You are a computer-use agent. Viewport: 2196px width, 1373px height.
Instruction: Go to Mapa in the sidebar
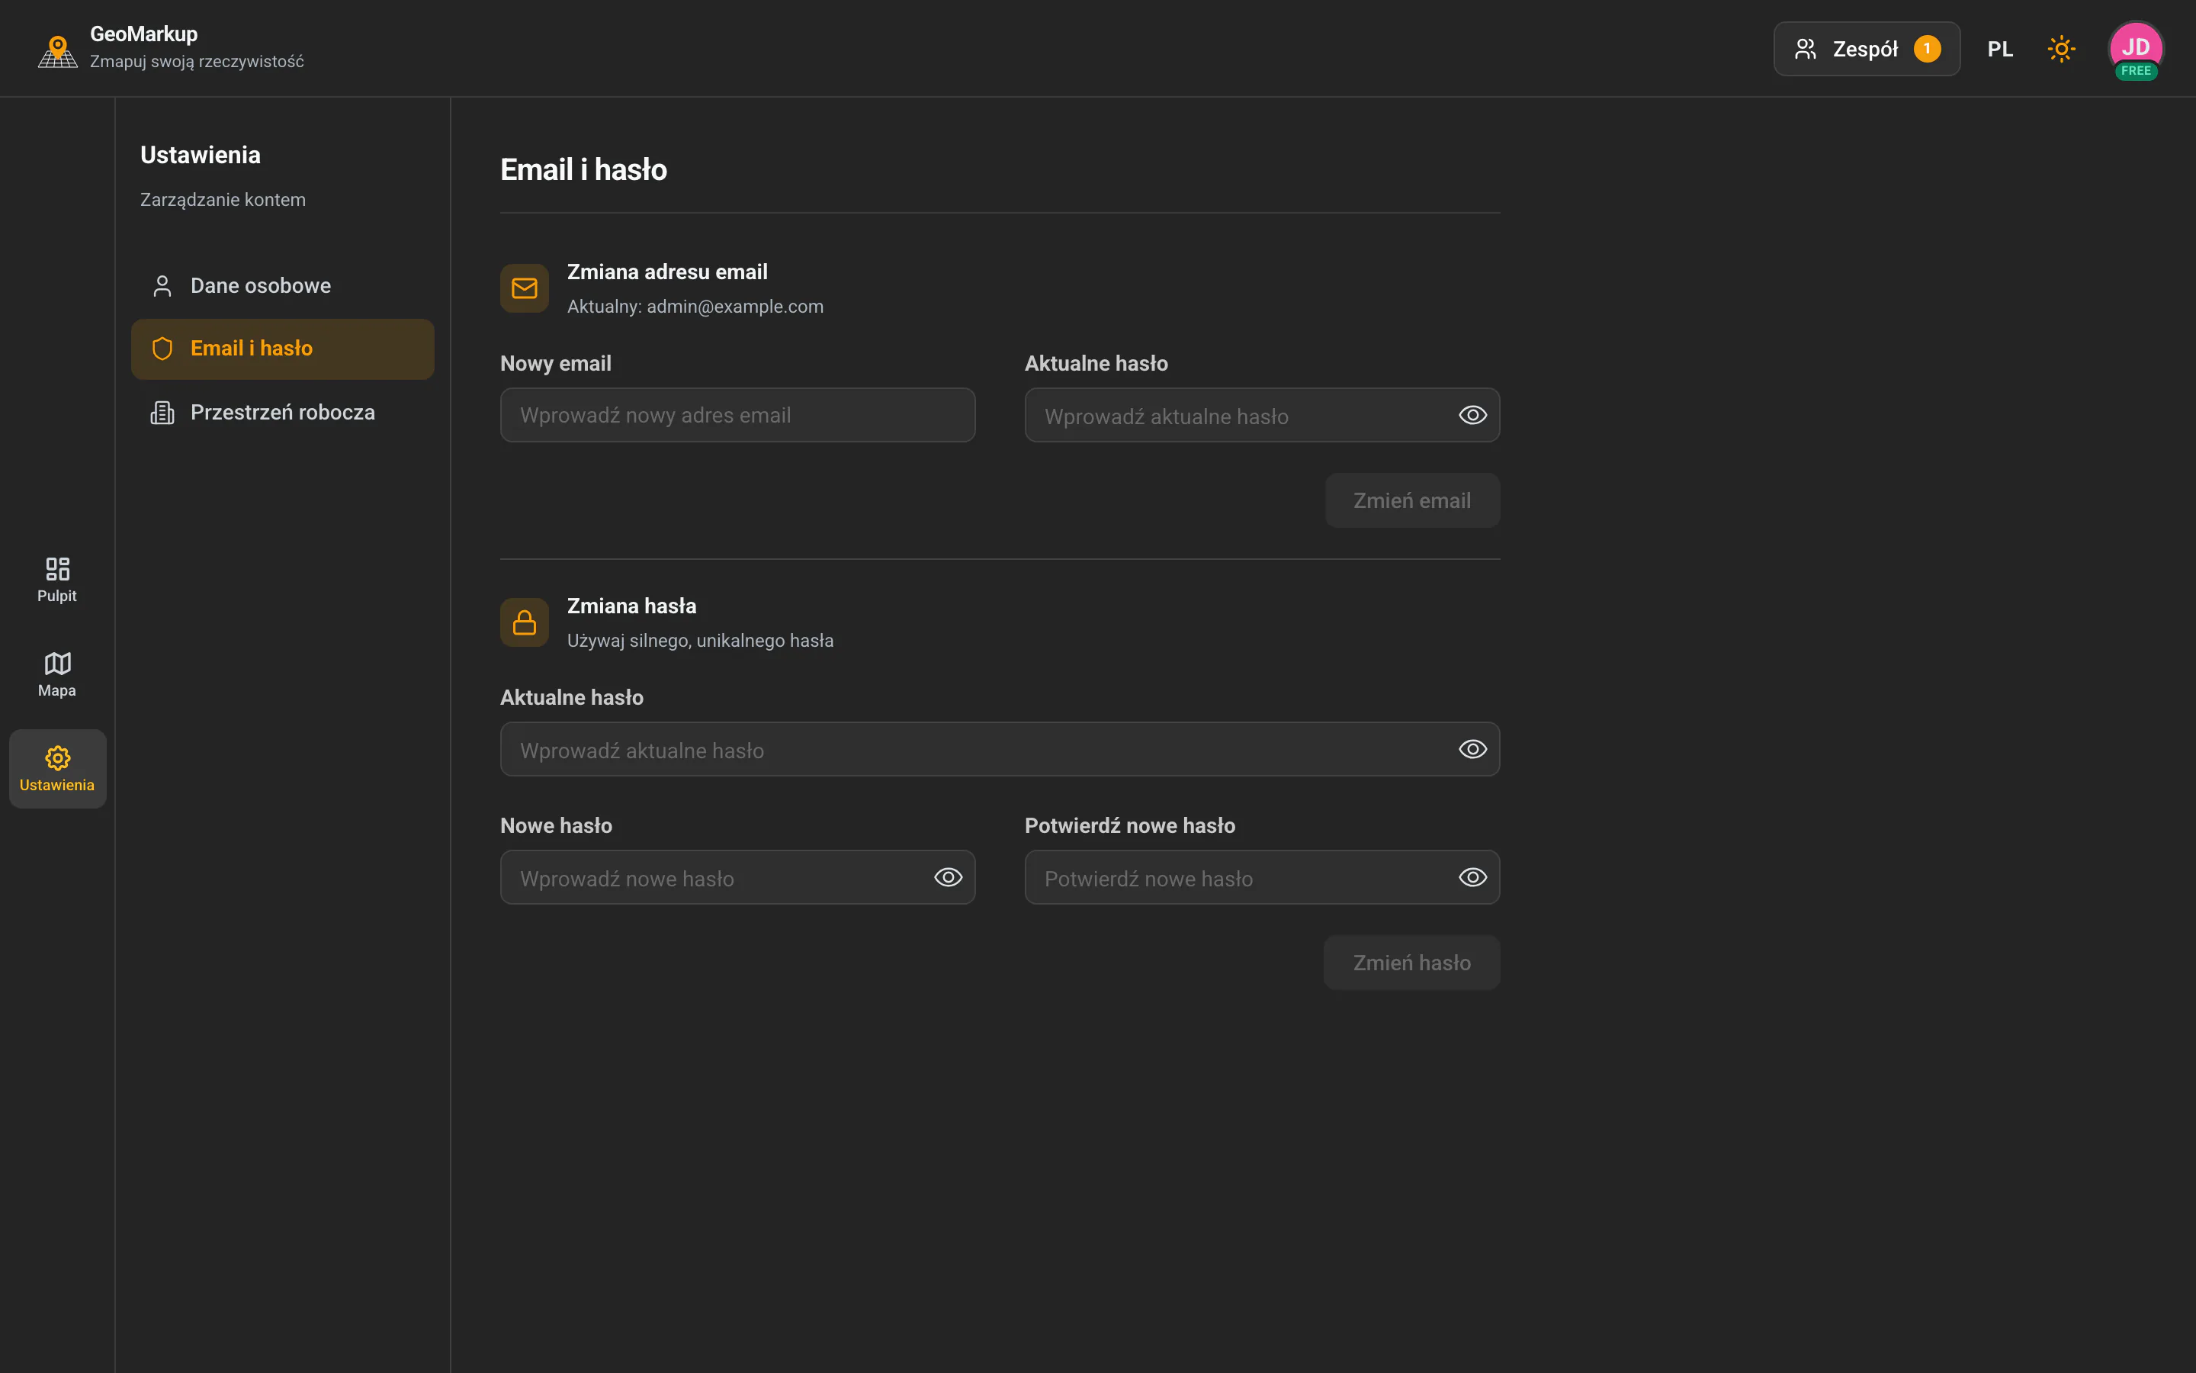pos(57,675)
